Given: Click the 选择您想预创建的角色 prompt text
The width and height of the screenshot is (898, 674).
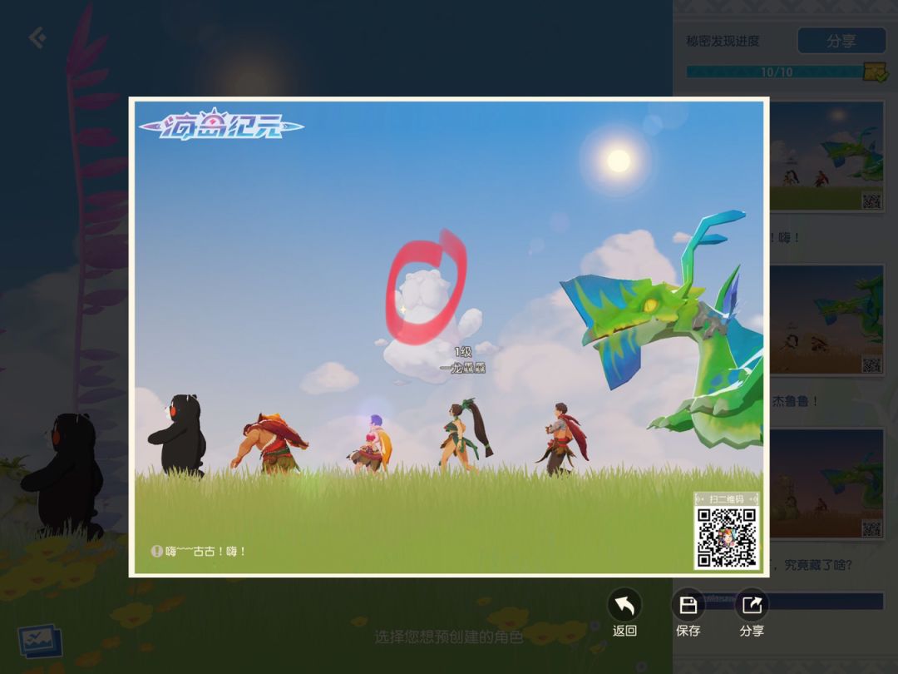Looking at the screenshot, I should [448, 637].
